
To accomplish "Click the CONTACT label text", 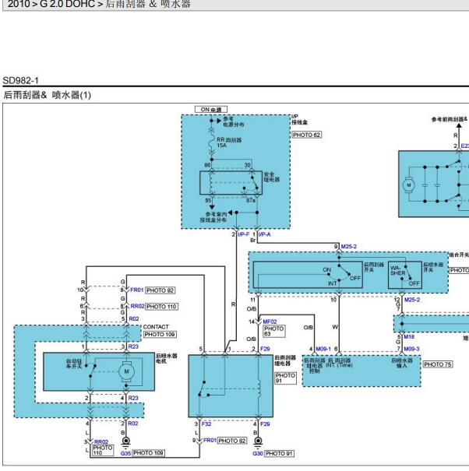I will click(156, 327).
